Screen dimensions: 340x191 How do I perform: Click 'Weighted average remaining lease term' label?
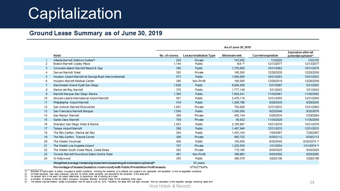[104, 163]
